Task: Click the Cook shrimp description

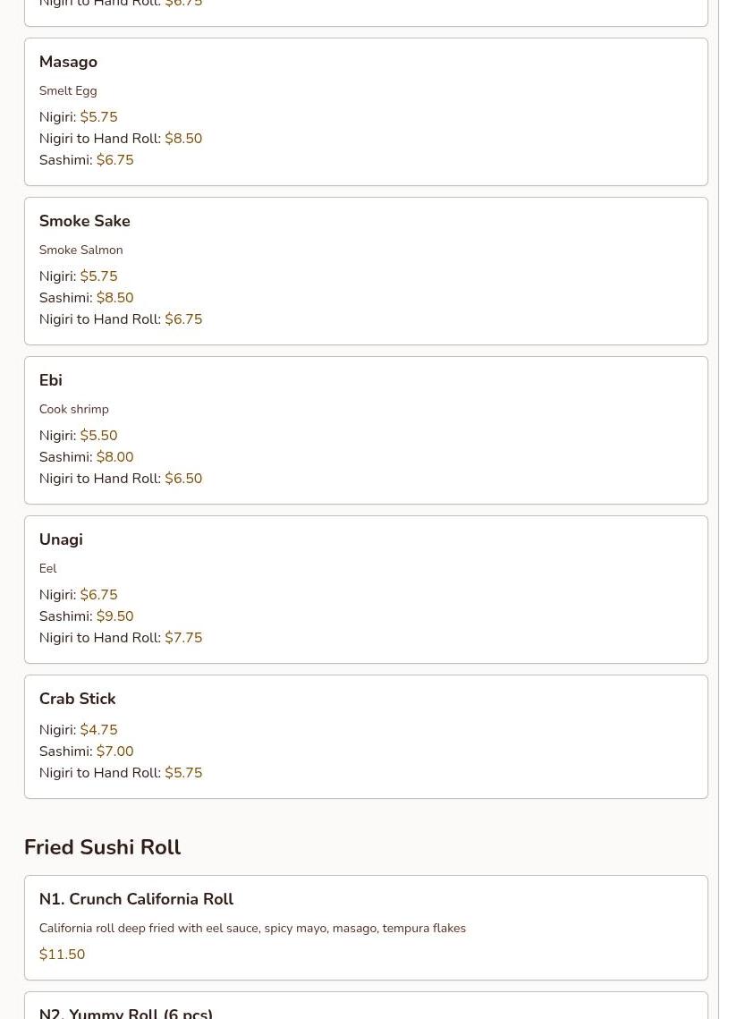Action: 73,409
